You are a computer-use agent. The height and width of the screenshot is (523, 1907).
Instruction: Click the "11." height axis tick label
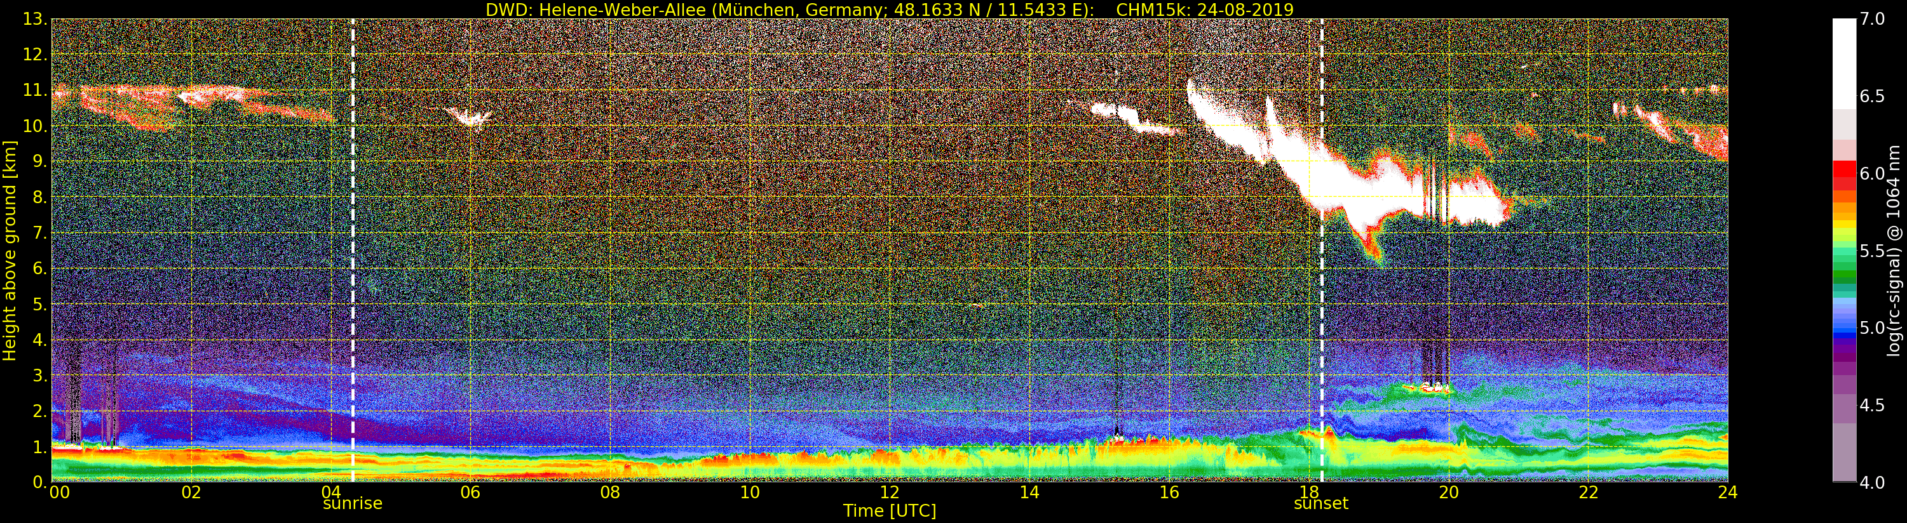point(36,90)
